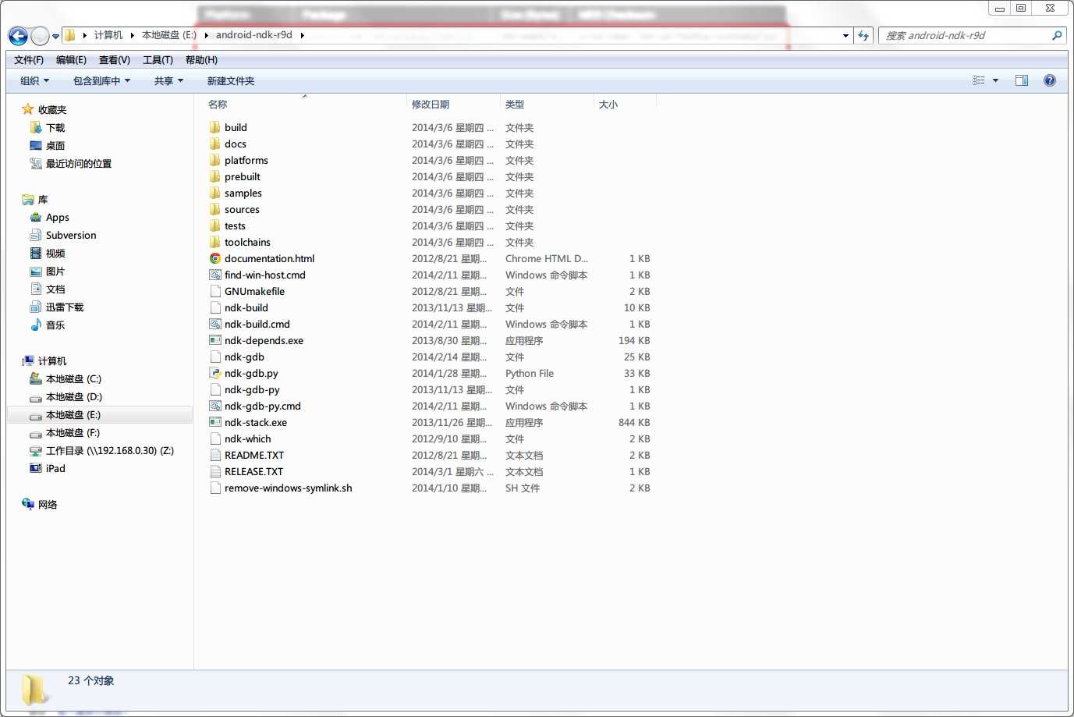Select ndk-depends.exe application icon
This screenshot has width=1074, height=717.
(215, 340)
